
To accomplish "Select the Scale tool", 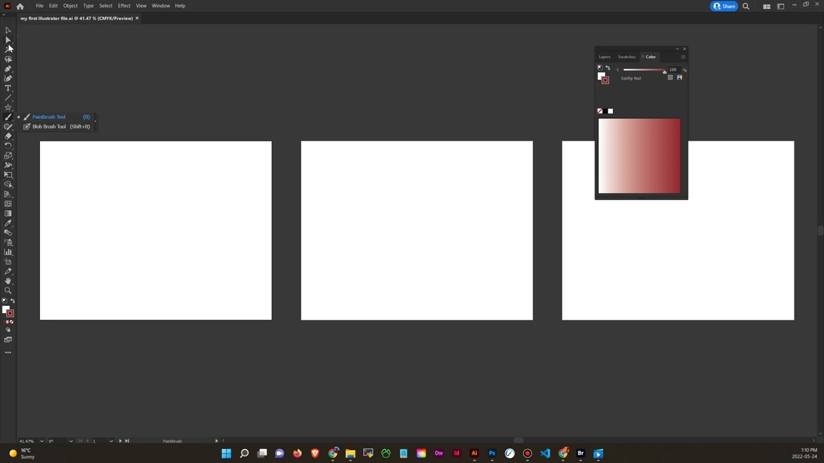I will point(8,156).
